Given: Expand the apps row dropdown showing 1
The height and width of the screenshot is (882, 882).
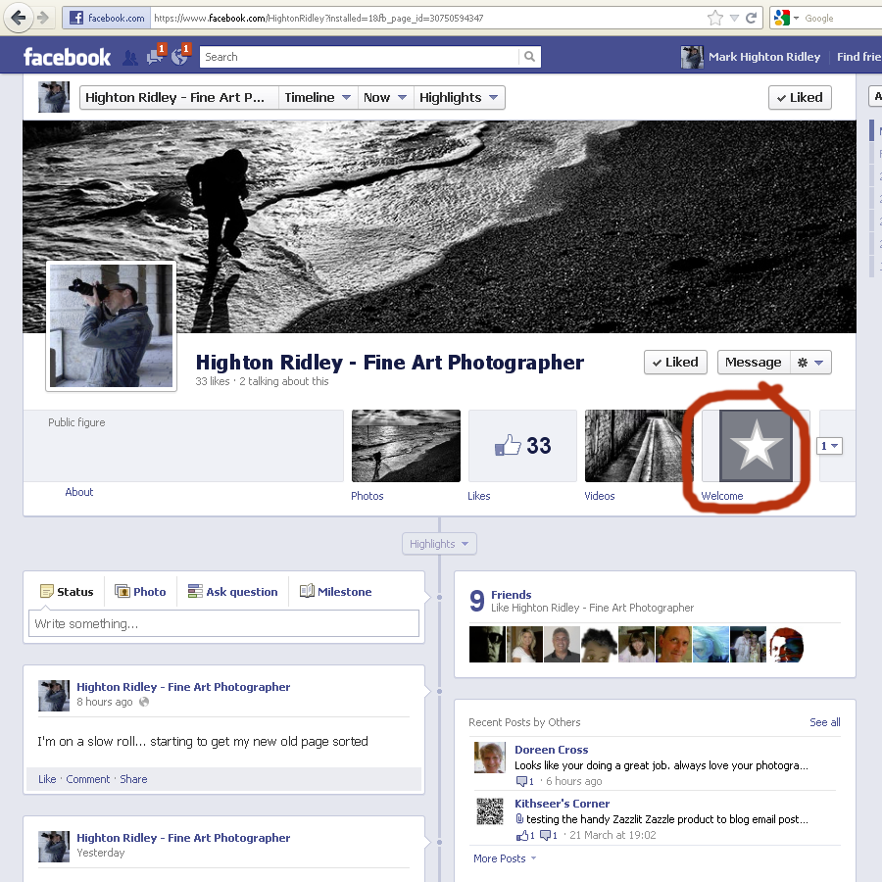Looking at the screenshot, I should click(x=829, y=446).
